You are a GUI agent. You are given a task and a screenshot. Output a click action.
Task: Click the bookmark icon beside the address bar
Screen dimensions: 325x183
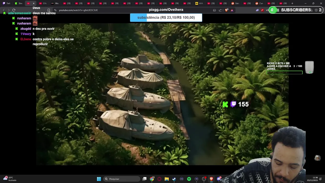49,10
